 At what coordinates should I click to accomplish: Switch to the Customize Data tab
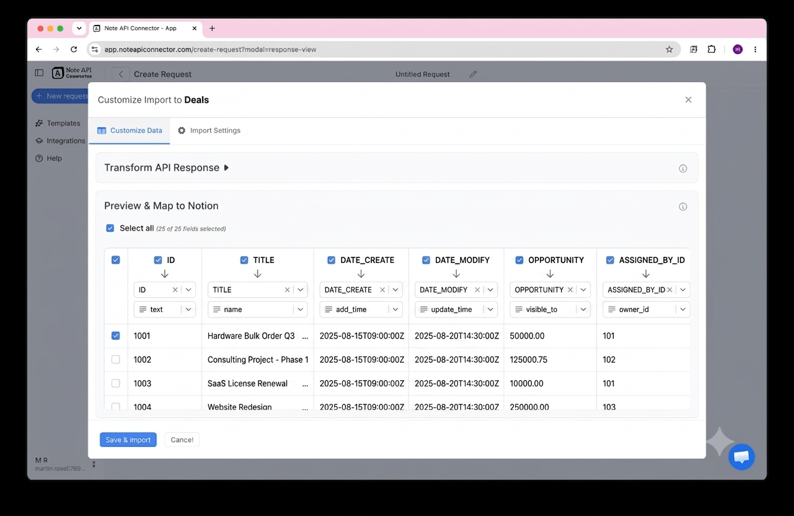coord(130,131)
